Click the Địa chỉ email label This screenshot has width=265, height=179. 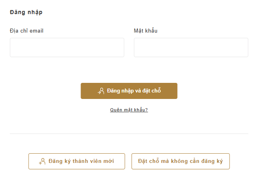click(x=27, y=31)
